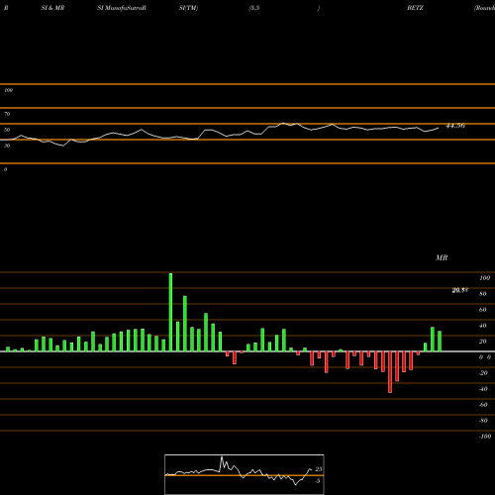495x495 pixels.
Task: Click the 70 label on RSI axis
Action: point(7,114)
